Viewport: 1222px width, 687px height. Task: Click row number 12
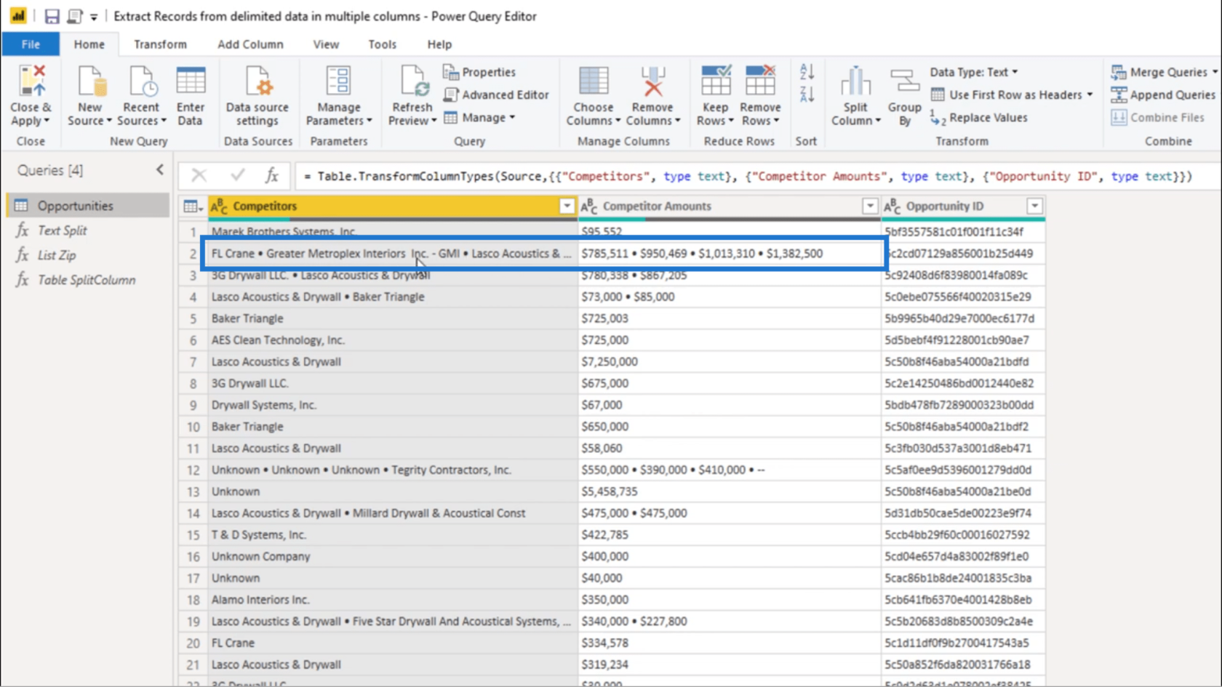(x=193, y=470)
